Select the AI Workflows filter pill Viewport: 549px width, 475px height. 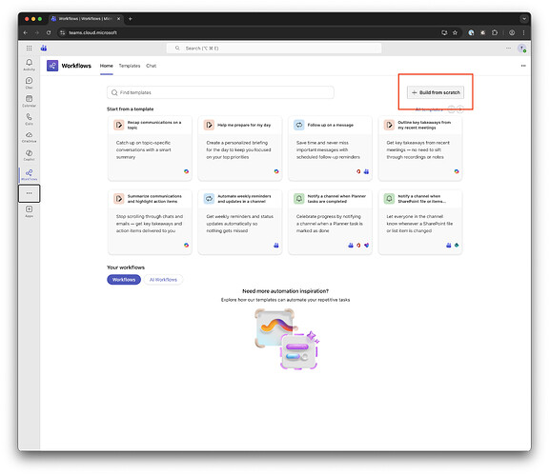[163, 280]
